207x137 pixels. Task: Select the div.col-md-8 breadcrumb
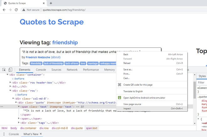pos(60,128)
